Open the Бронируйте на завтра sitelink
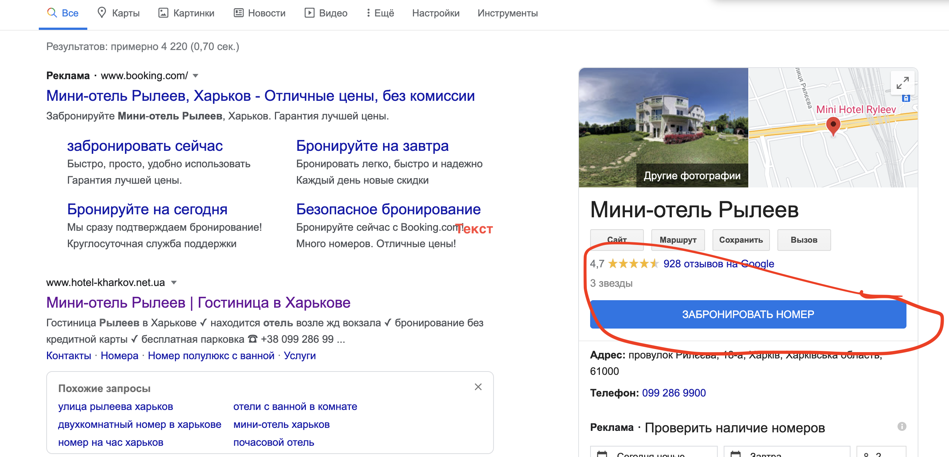 point(372,146)
